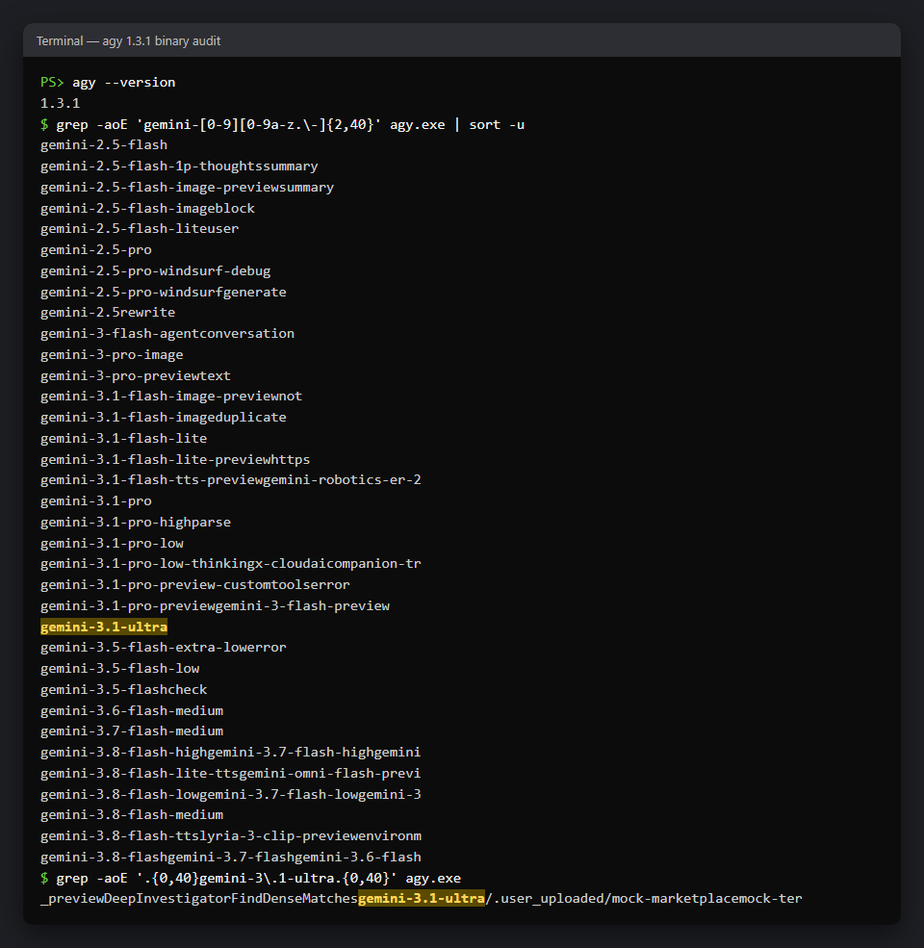Select the version output '1.3.1'

click(60, 103)
